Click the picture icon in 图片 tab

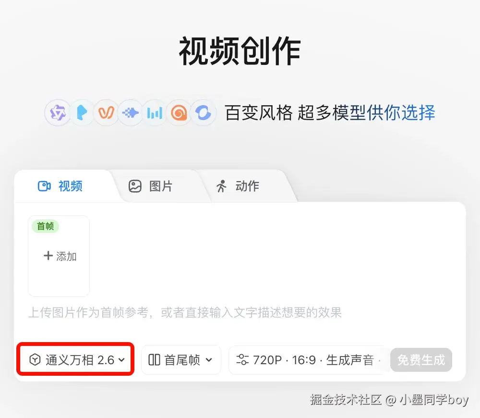pyautogui.click(x=135, y=186)
